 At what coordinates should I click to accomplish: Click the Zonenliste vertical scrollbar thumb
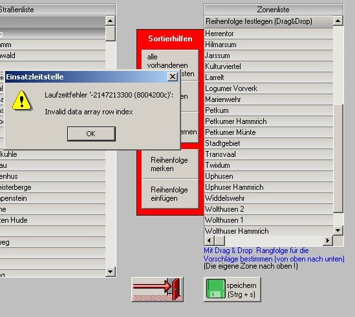(x=338, y=158)
